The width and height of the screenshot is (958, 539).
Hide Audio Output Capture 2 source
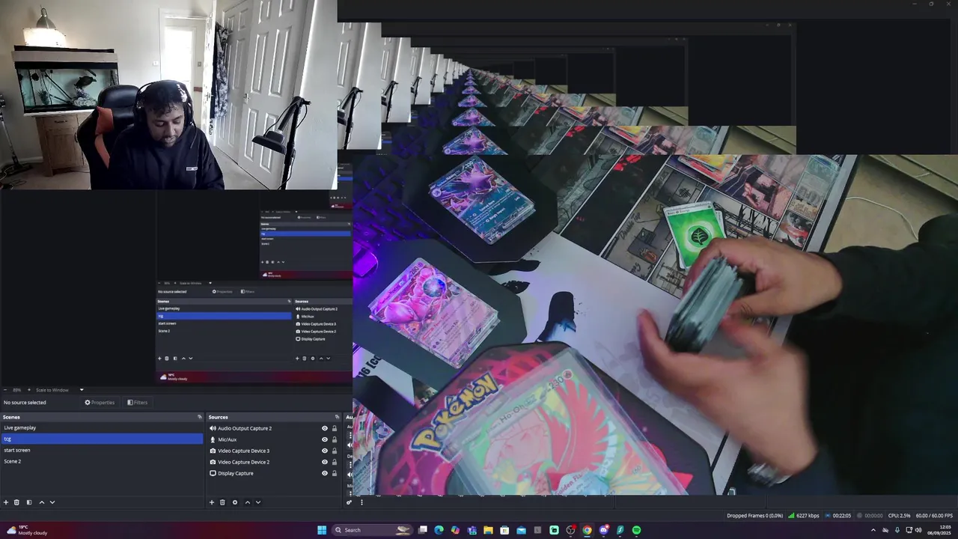pos(325,428)
